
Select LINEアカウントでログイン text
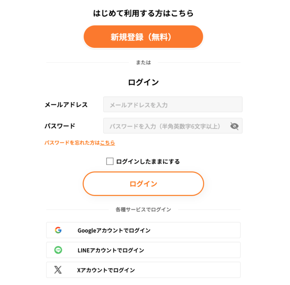[x=111, y=250]
